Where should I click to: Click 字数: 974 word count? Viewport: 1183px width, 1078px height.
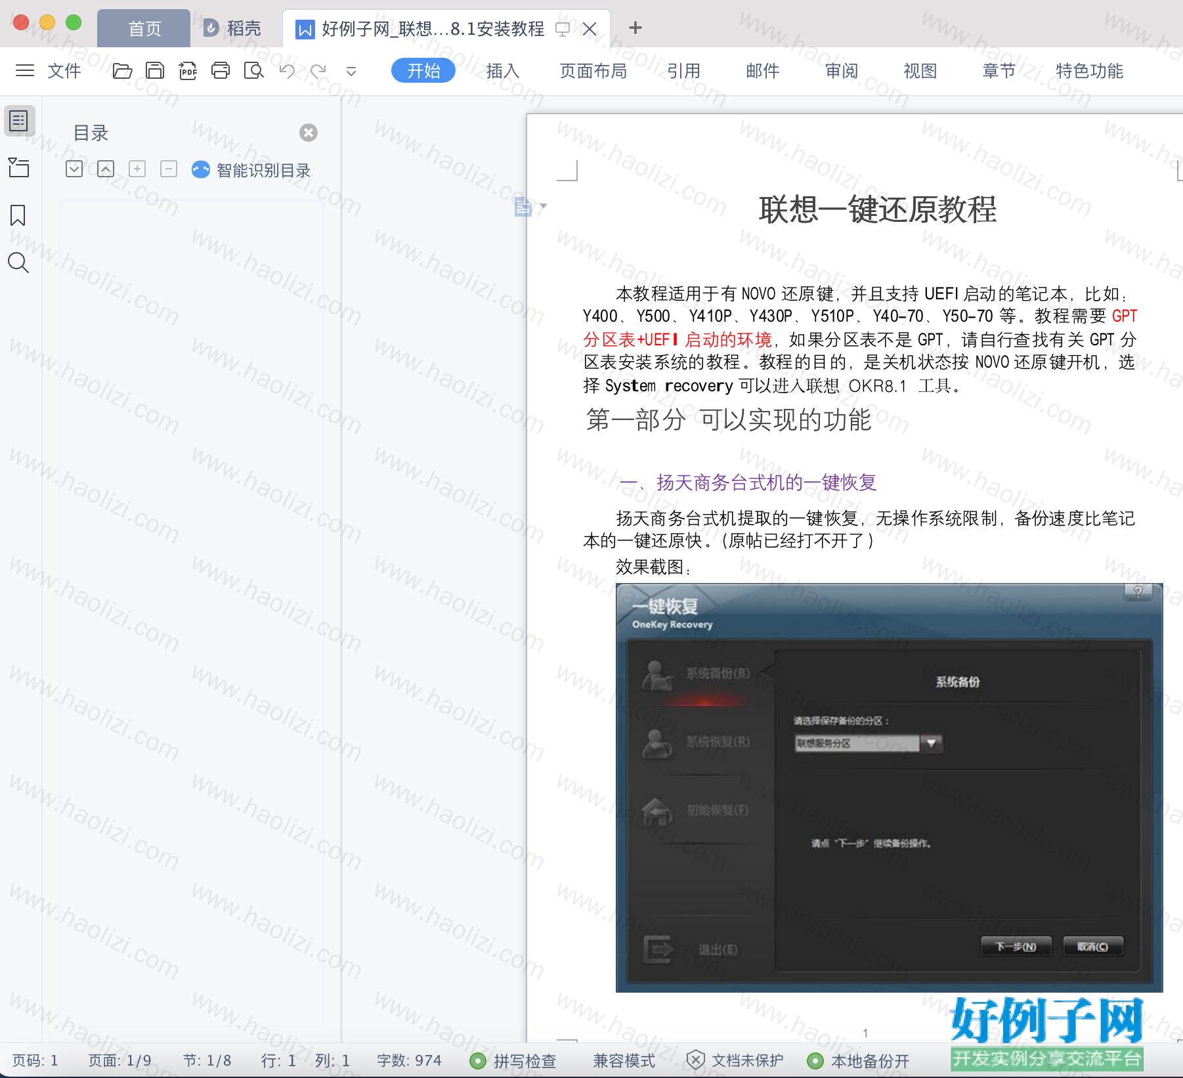[409, 1060]
